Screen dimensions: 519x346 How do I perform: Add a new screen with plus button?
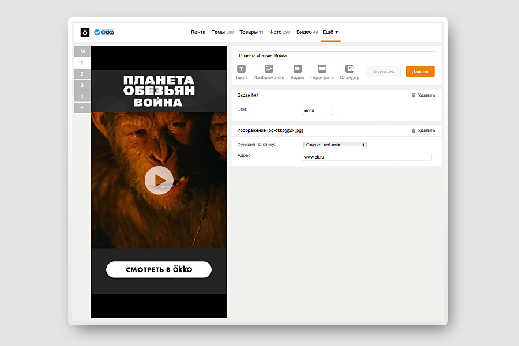pyautogui.click(x=82, y=108)
